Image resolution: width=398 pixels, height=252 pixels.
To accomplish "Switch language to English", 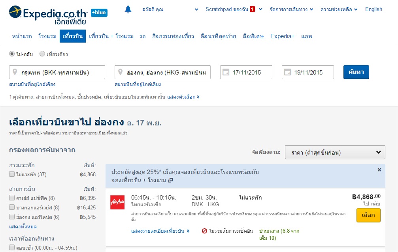I will coord(373,9).
